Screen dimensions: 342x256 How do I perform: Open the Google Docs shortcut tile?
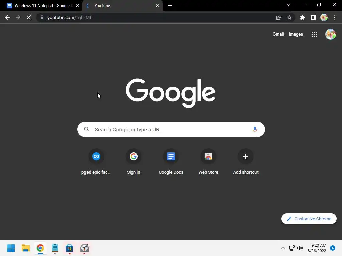[x=171, y=162]
